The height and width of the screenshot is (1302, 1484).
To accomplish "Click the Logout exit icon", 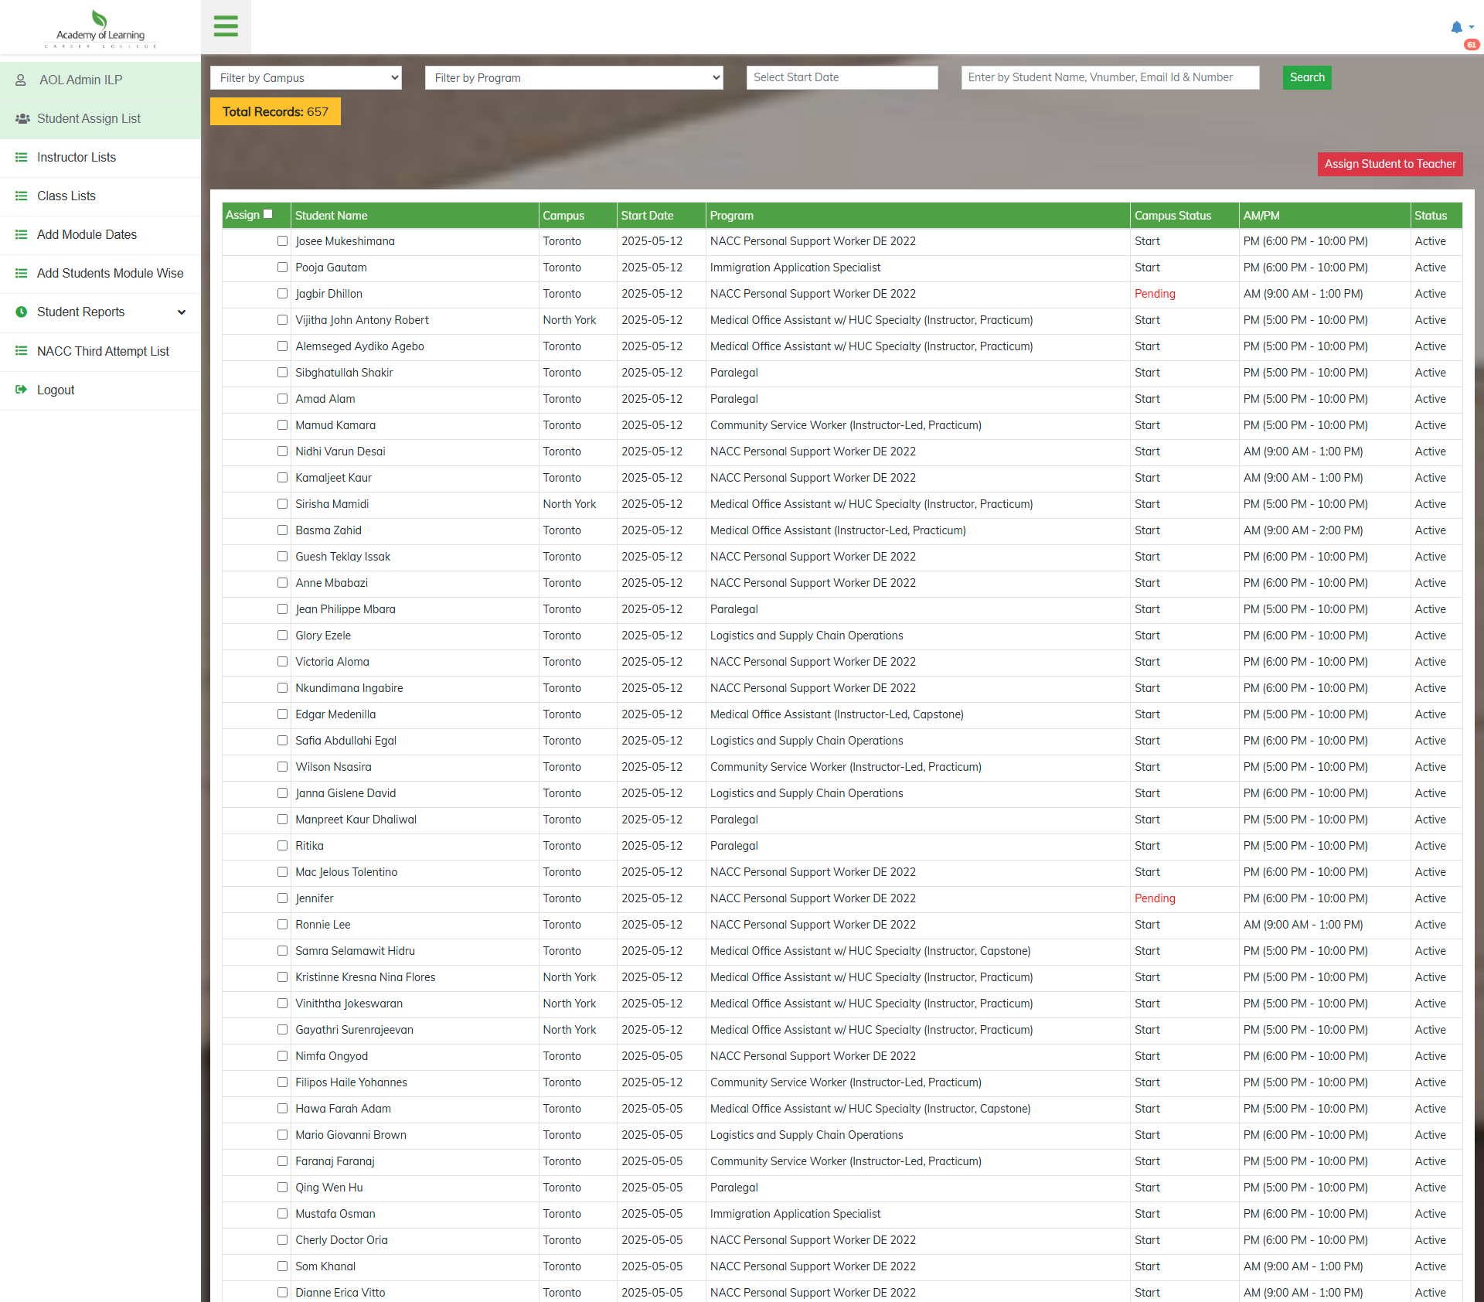I will (21, 390).
